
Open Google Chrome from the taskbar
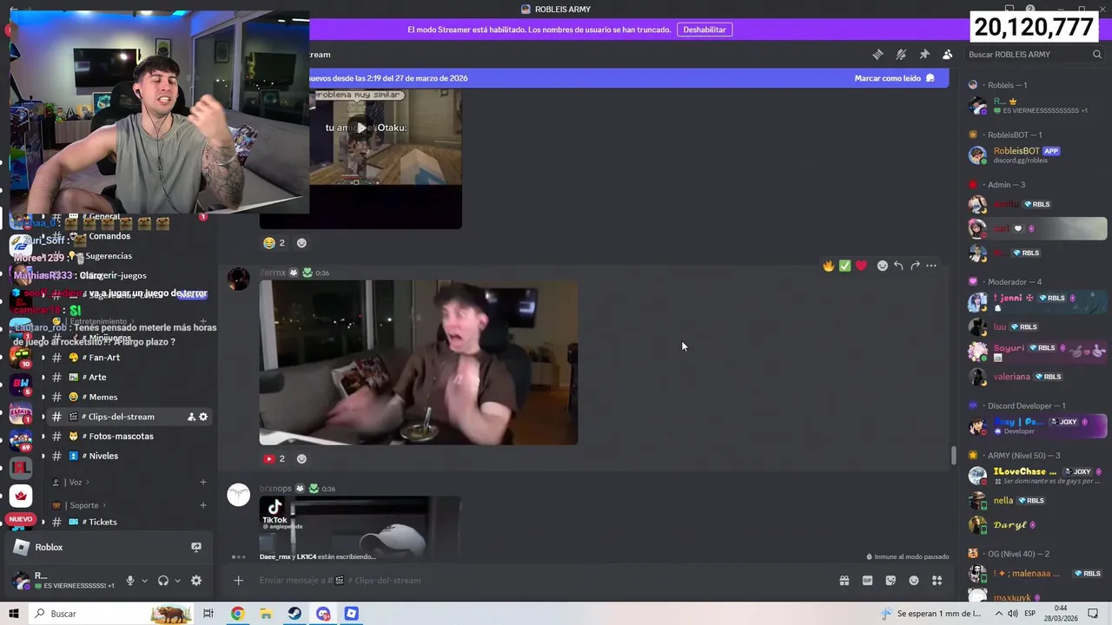[237, 614]
